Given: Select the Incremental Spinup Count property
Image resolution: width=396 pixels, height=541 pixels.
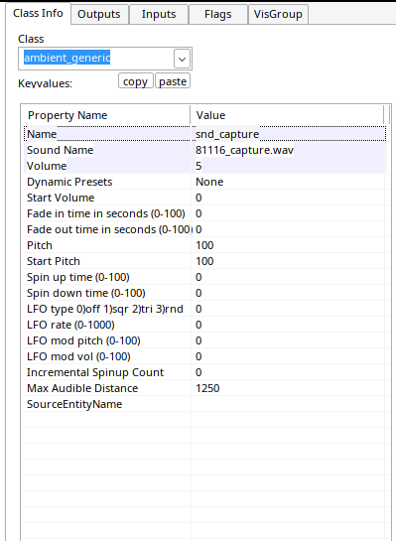Looking at the screenshot, I should (x=108, y=372).
